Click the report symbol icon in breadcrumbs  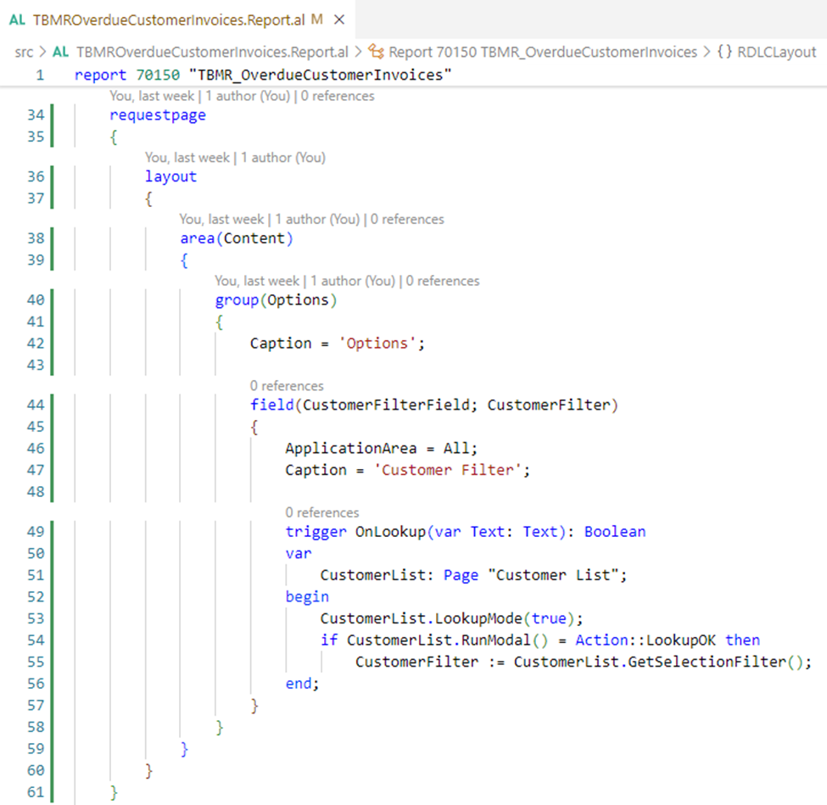click(376, 53)
